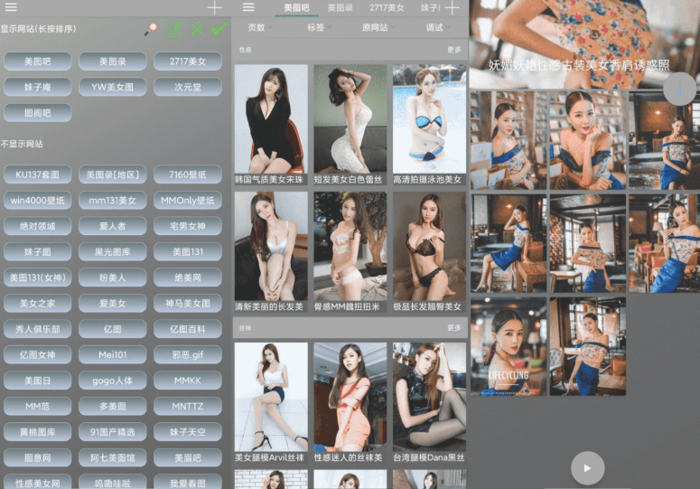700x489 pixels.
Task: Switch to the 美图录 tab
Action: (x=341, y=8)
